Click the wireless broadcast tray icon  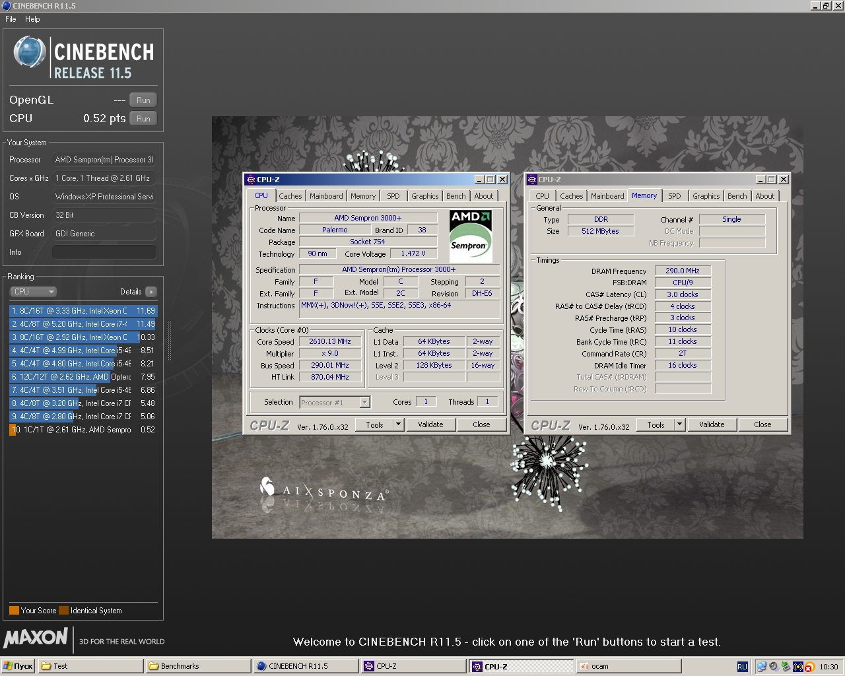tap(797, 667)
